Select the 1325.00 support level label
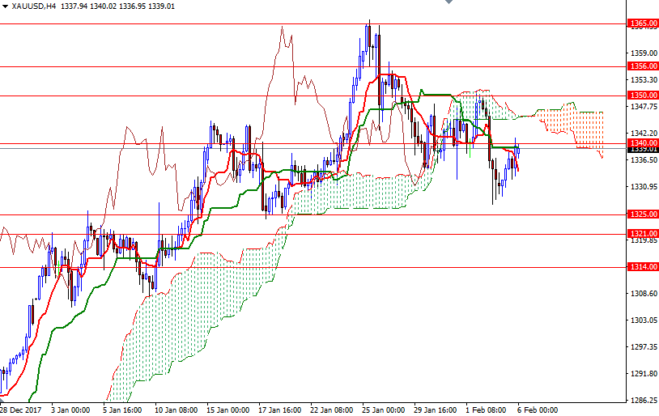 [642, 214]
